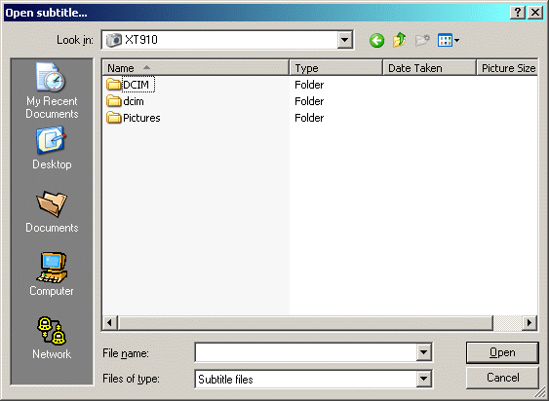Open the Documents place shortcut

tap(52, 212)
